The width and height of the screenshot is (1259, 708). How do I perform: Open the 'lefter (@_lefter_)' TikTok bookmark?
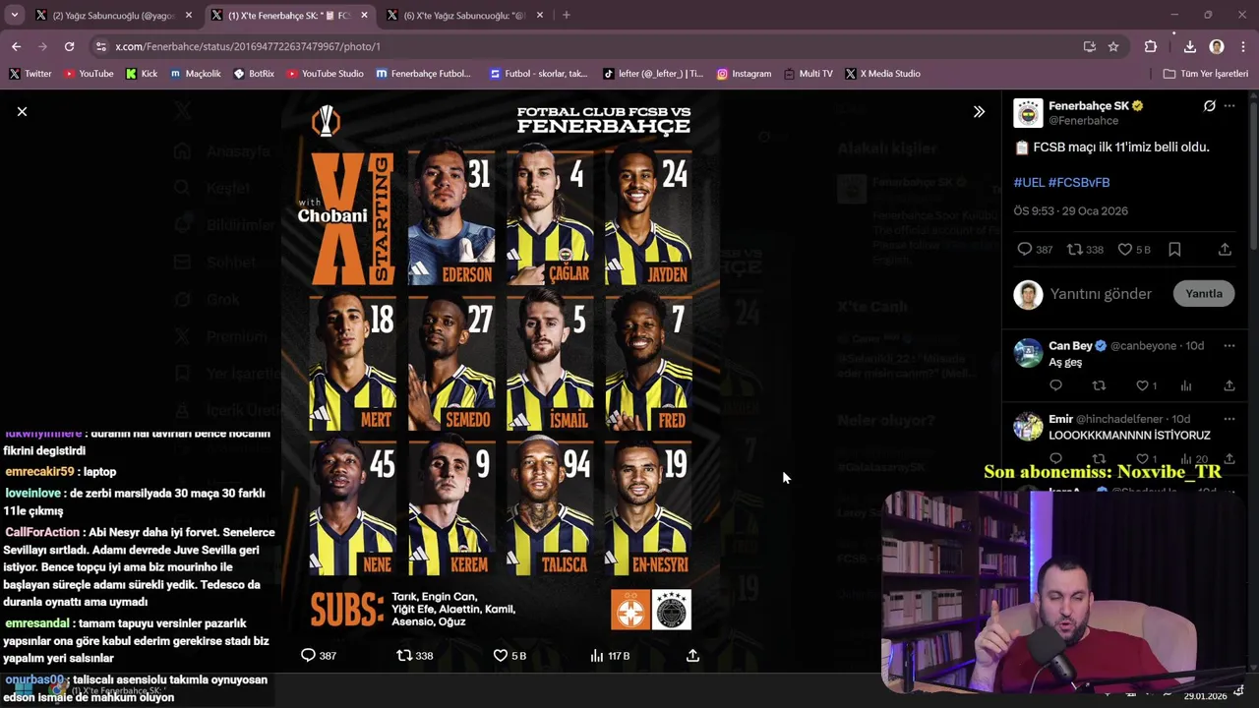click(x=653, y=74)
